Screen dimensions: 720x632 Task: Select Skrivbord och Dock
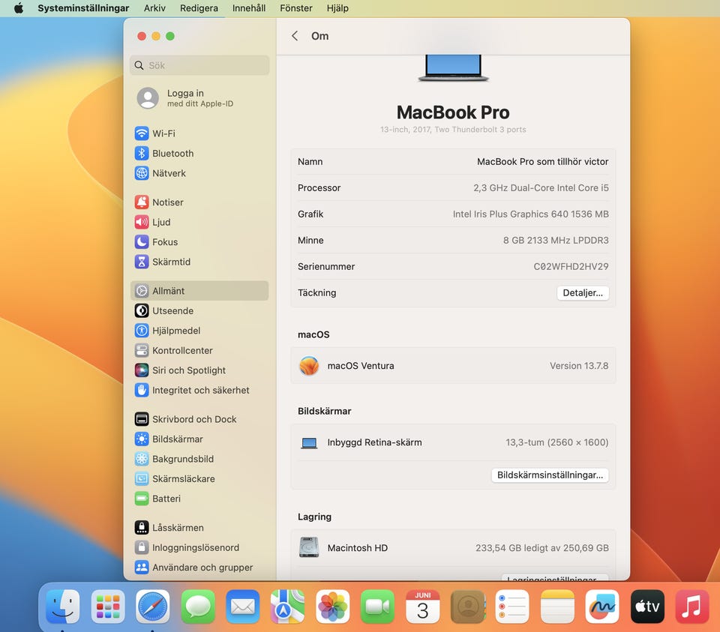click(199, 419)
